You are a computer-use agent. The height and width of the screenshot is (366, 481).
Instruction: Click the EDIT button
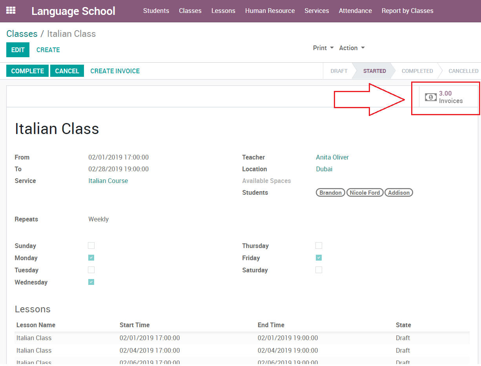coord(18,50)
